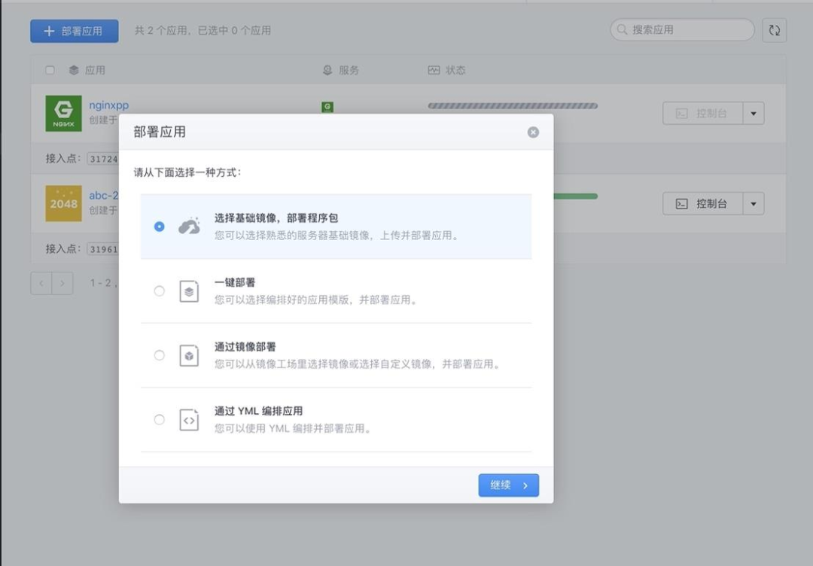Go to the next page arrow
The height and width of the screenshot is (566, 813).
click(62, 283)
